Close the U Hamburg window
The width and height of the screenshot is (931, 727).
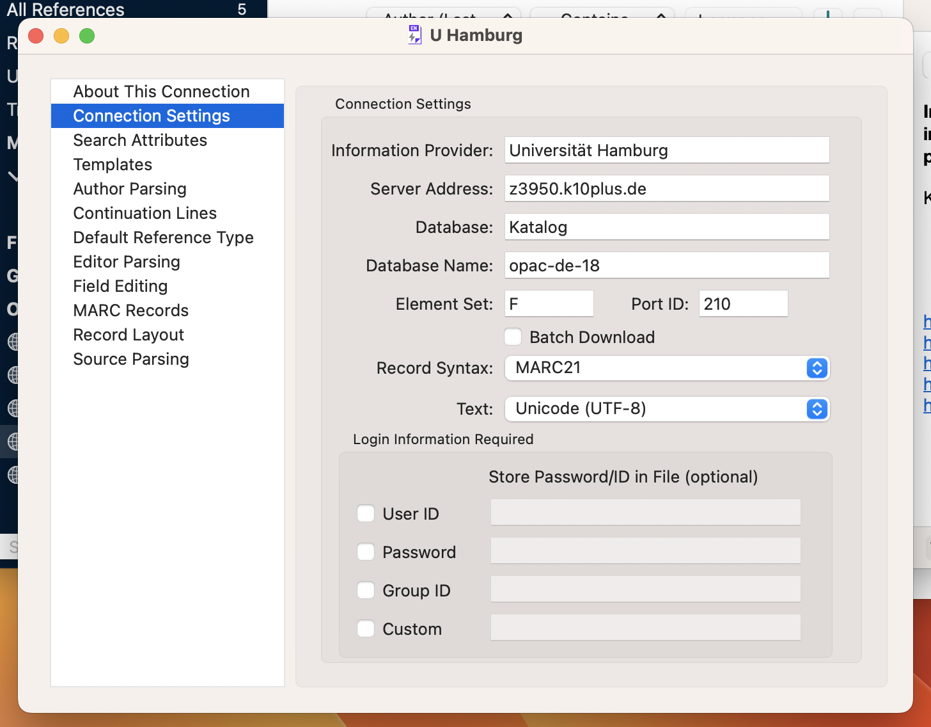click(x=36, y=36)
